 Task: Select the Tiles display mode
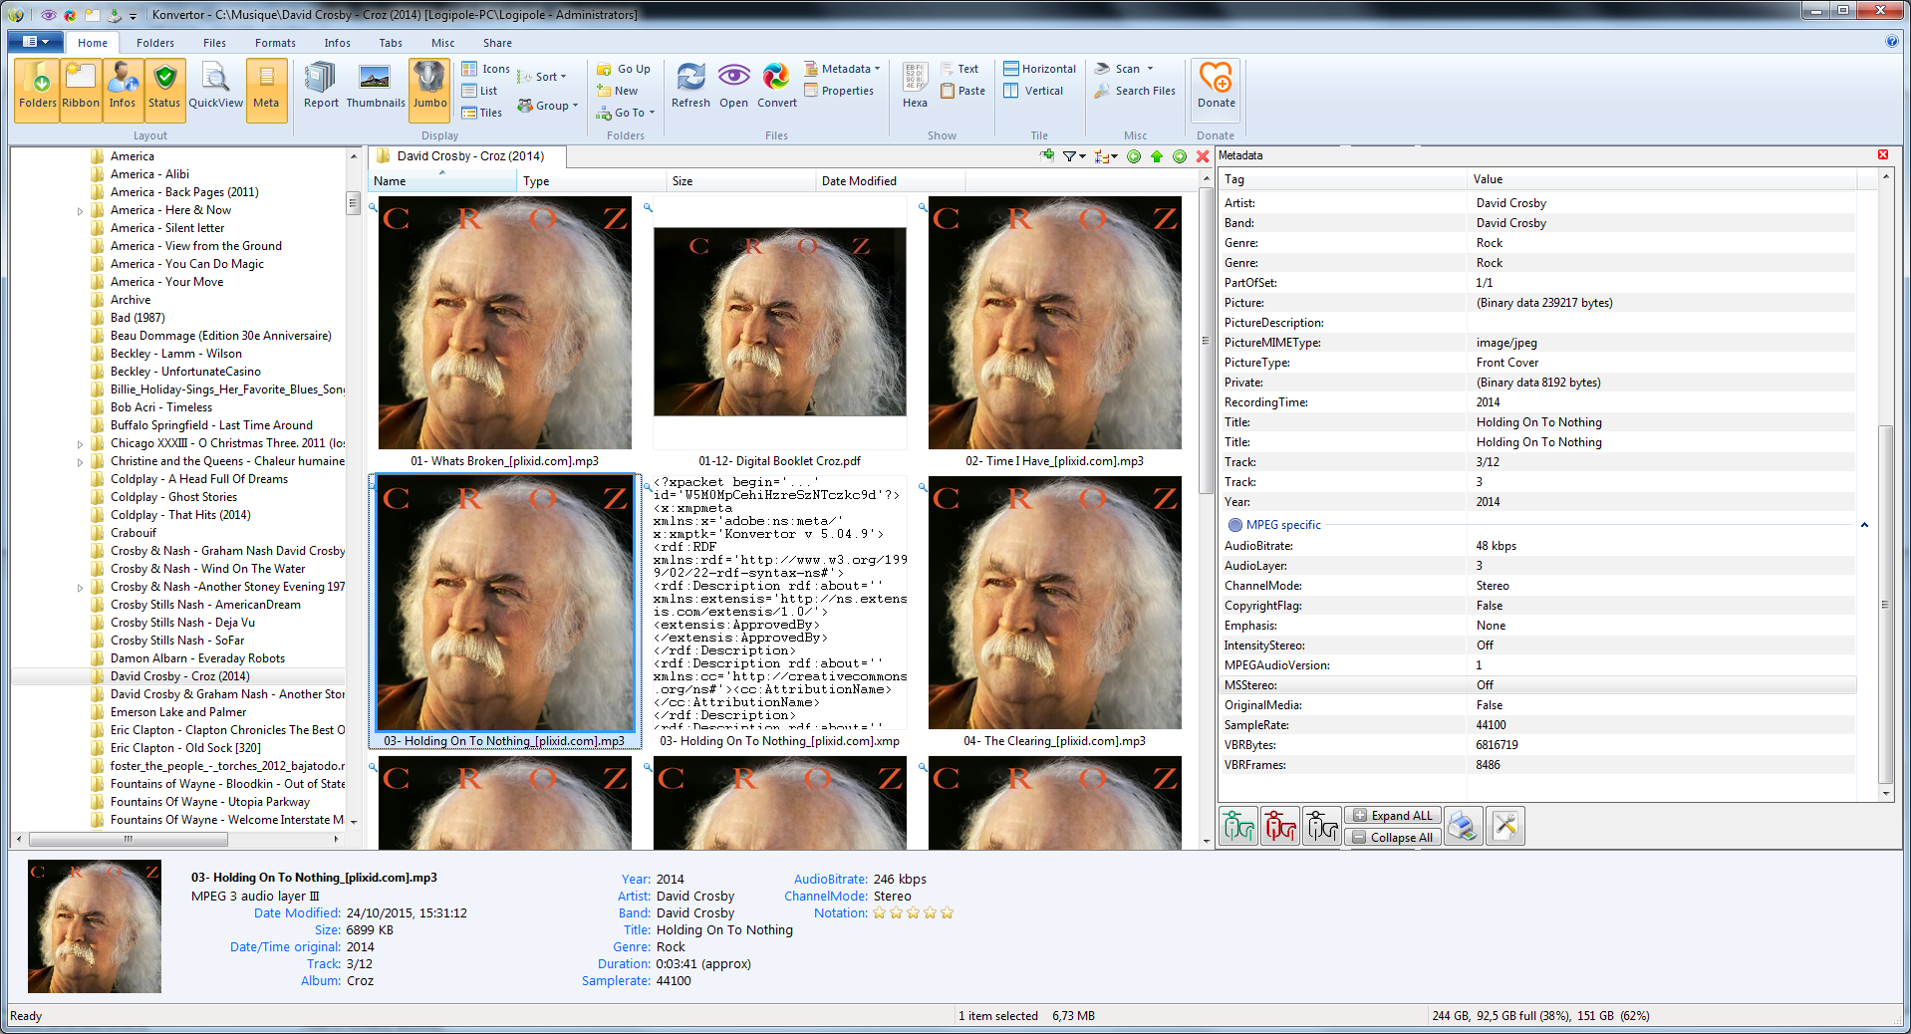(481, 113)
